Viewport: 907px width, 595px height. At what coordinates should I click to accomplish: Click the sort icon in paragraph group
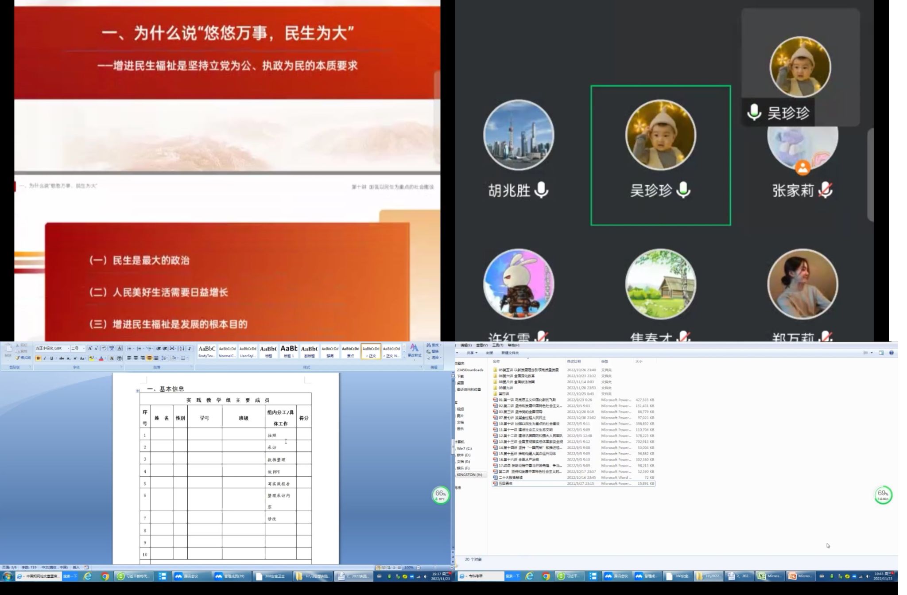click(182, 349)
